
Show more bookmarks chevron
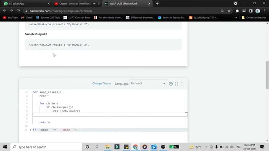[236, 18]
